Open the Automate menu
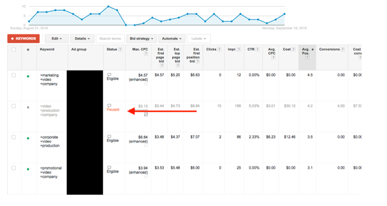This screenshot has width=387, height=206. point(172,39)
